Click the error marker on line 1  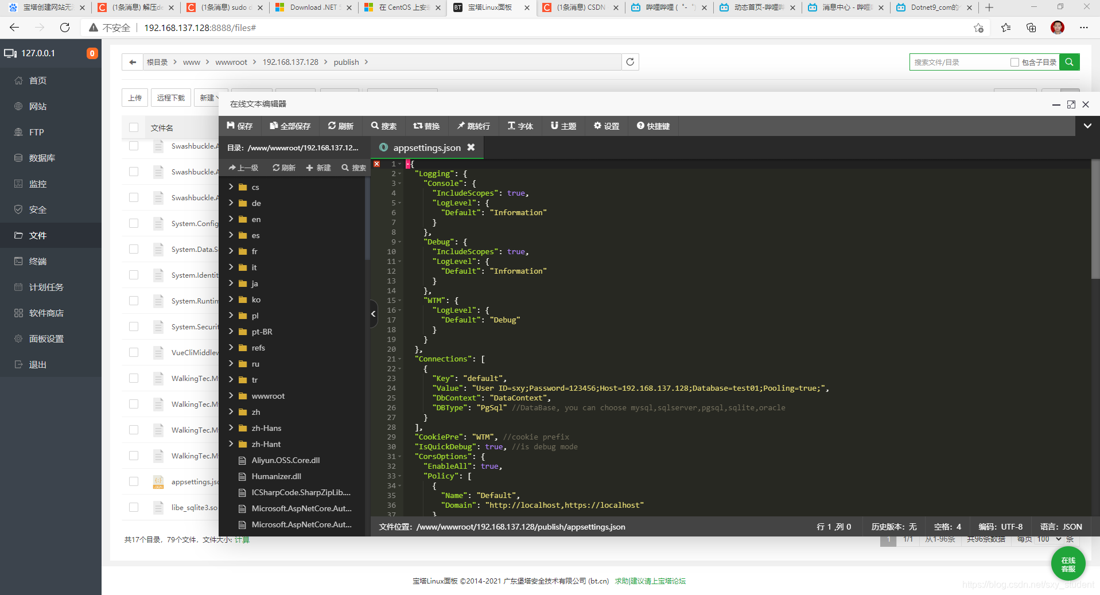[x=376, y=164]
